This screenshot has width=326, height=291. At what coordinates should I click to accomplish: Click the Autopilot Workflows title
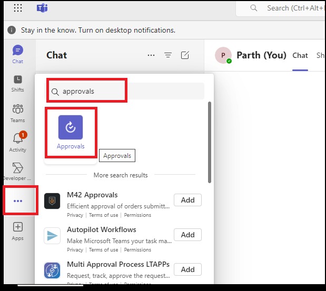coord(102,229)
